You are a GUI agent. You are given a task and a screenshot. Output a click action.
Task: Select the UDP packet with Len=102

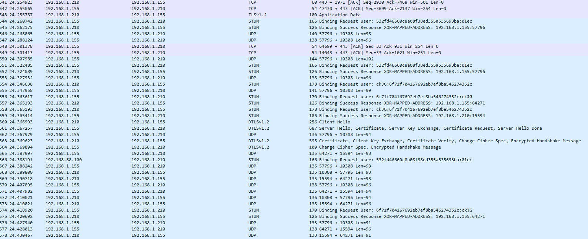[346, 59]
